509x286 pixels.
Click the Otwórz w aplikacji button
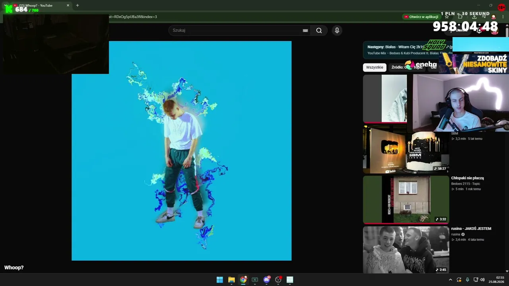[421, 17]
